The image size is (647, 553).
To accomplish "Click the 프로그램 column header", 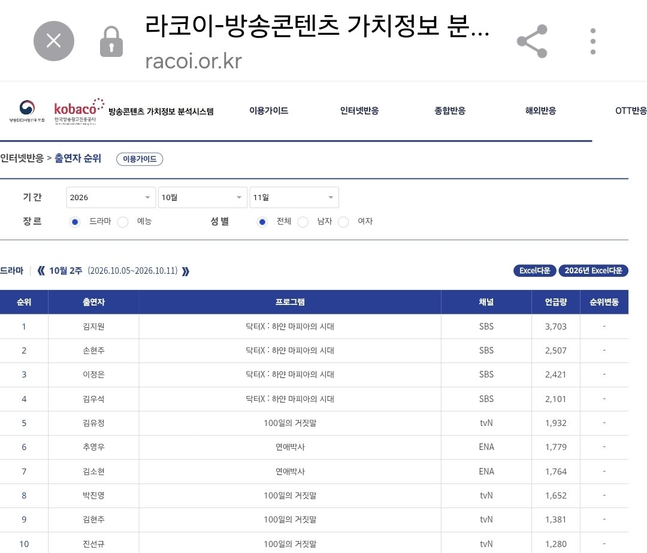I will coord(290,302).
